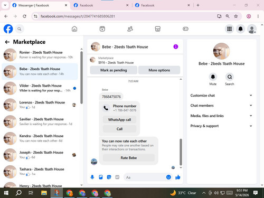Click the $916 2beds 1bath House listing link

point(116,63)
